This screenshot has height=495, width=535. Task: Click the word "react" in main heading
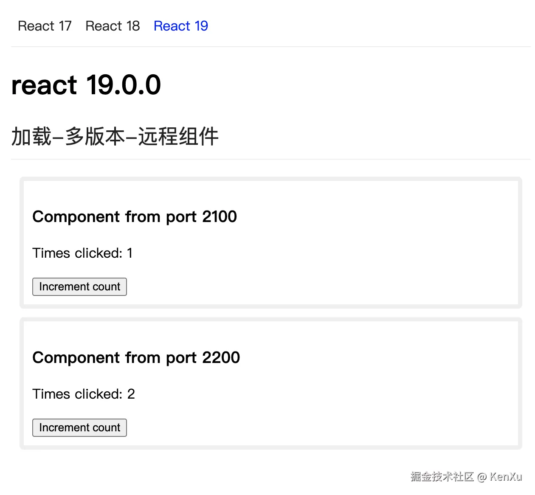coord(44,84)
